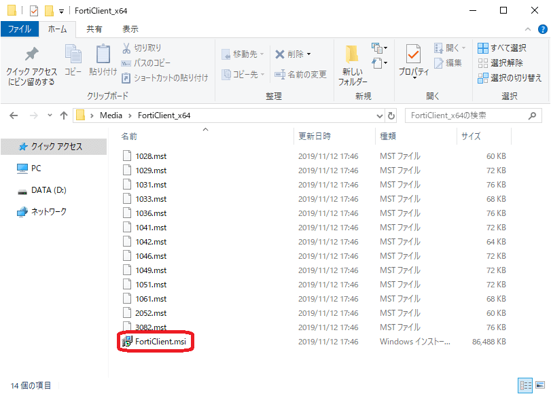The width and height of the screenshot is (551, 394).
Task: Open the 削除 (Delete) dropdown arrow
Action: [x=308, y=54]
